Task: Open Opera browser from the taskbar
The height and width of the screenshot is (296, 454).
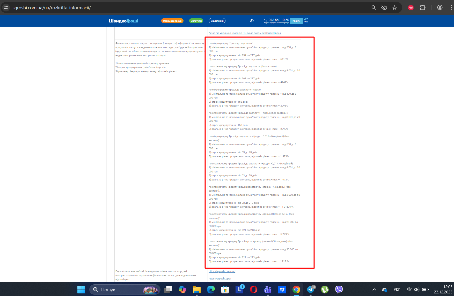Action: [254, 290]
